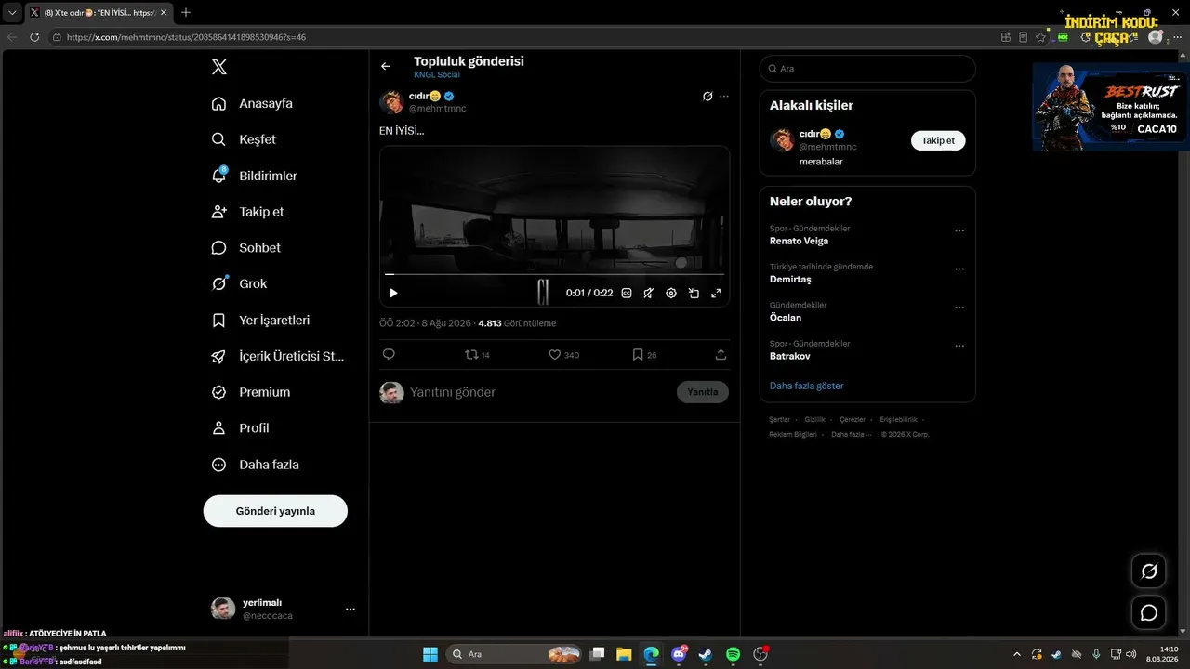Open the Demirtaş trend
Viewport: 1190px width, 669px height.
point(790,279)
